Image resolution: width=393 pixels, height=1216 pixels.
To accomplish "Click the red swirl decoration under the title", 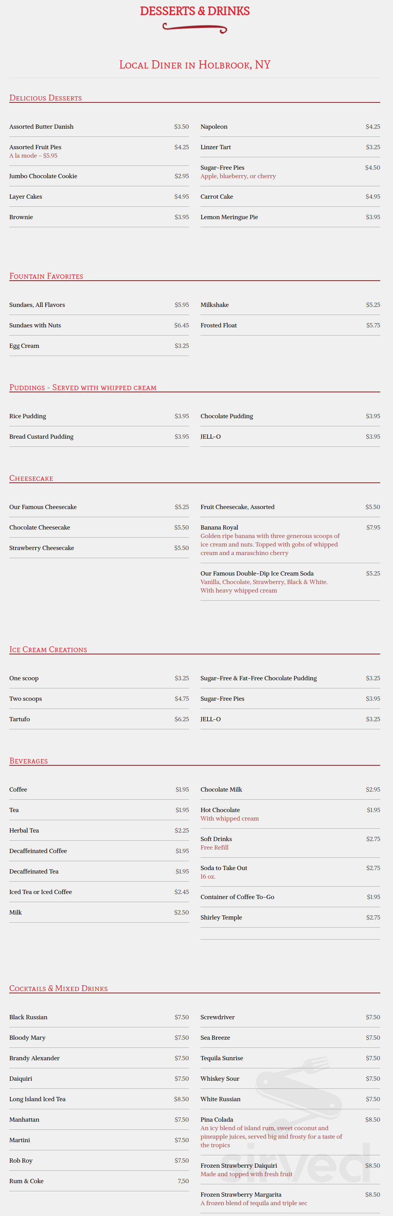I will (194, 28).
